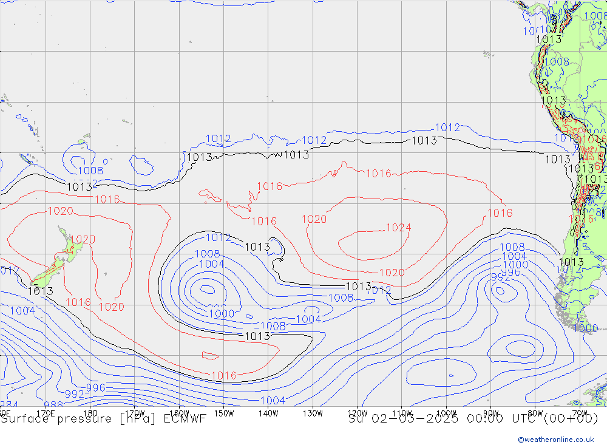Image resolution: width=607 pixels, height=445 pixels.
Task: Click the 170W longitude label
Action: pos(135,413)
